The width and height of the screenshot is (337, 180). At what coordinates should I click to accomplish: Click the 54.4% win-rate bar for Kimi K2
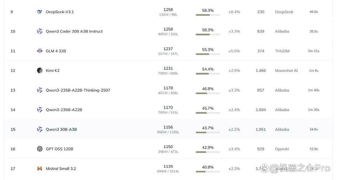208,74
